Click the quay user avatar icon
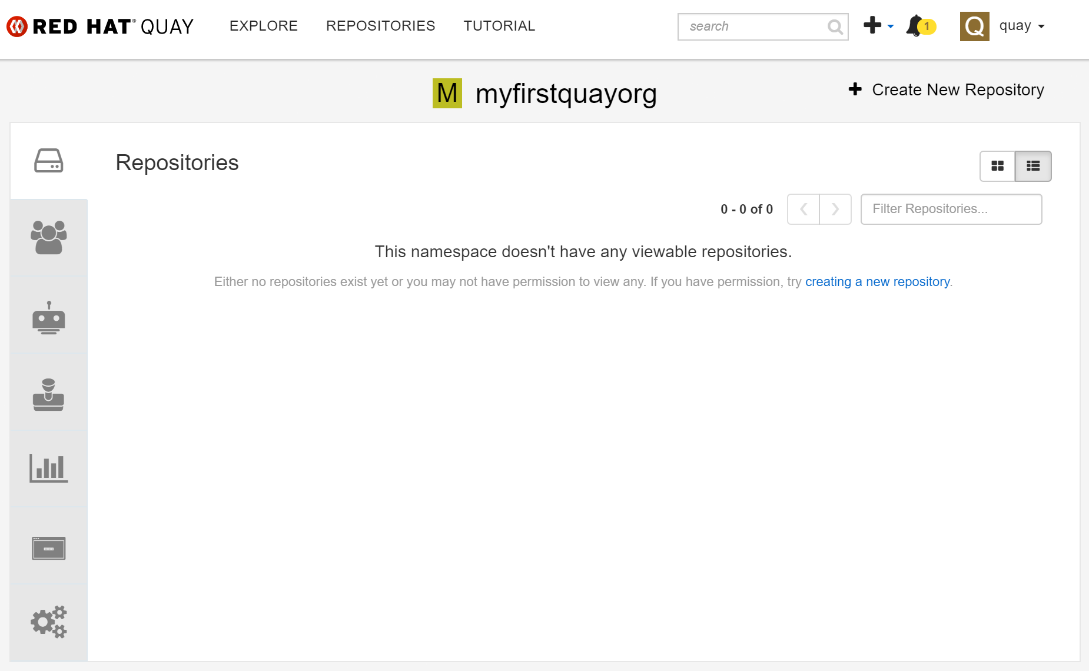 (974, 26)
